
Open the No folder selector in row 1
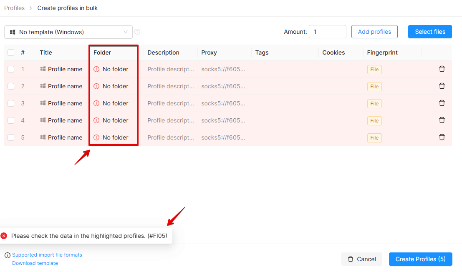pyautogui.click(x=111, y=69)
